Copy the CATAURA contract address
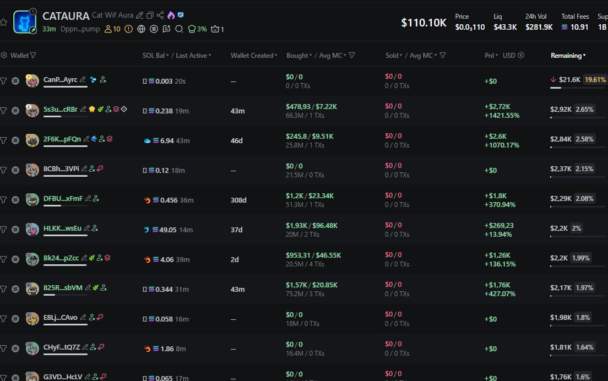 coord(150,15)
